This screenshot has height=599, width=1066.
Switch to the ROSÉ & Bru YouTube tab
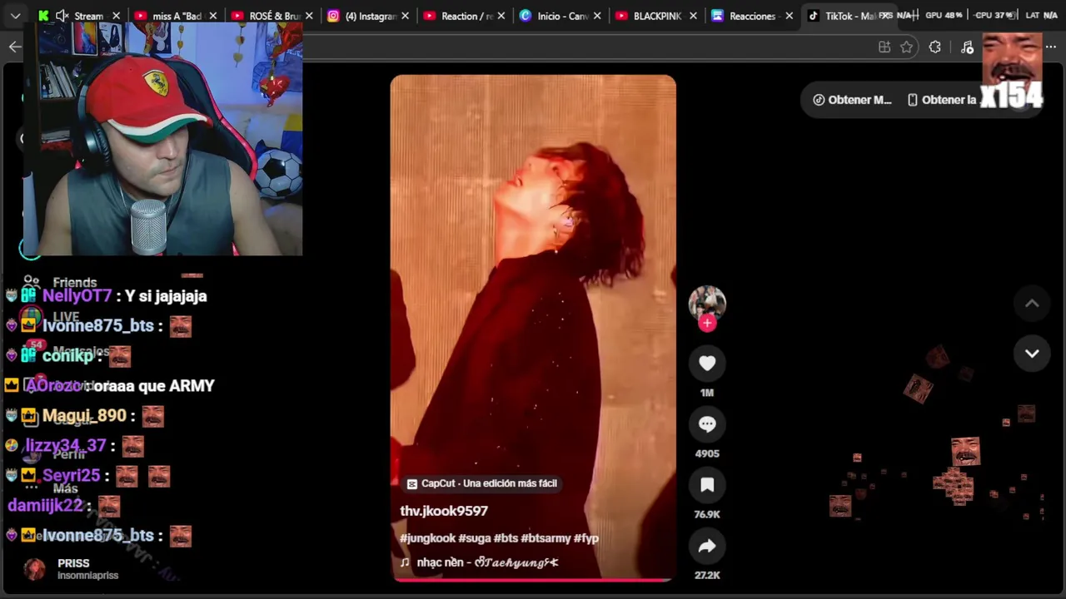272,16
